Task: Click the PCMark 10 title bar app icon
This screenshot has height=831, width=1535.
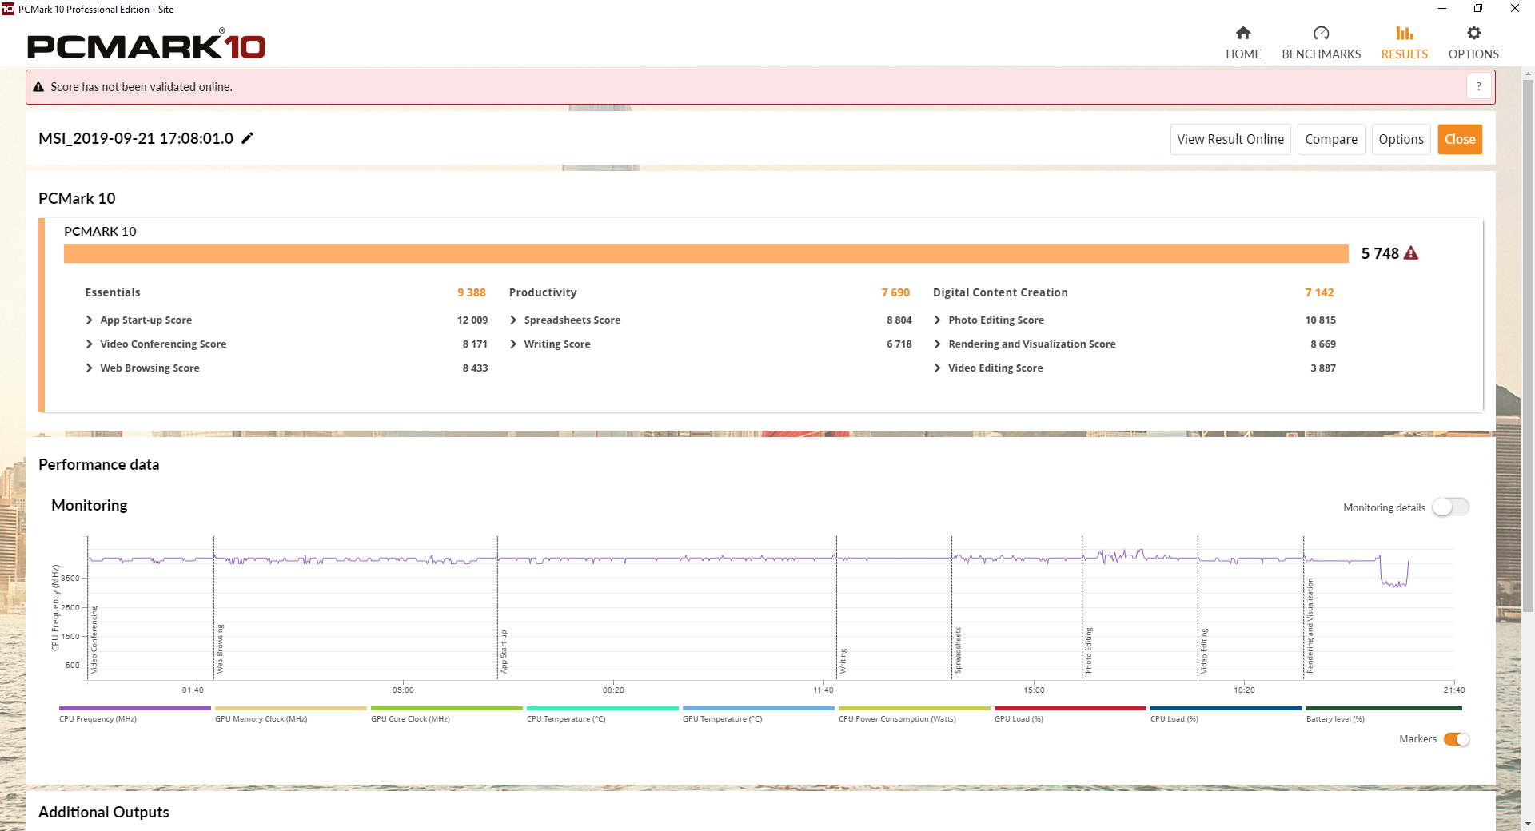Action: coord(8,9)
